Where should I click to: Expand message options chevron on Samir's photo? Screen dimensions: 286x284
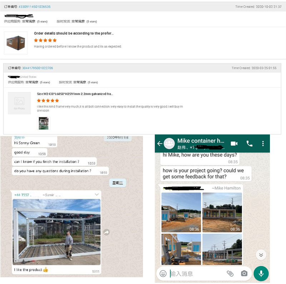click(97, 195)
